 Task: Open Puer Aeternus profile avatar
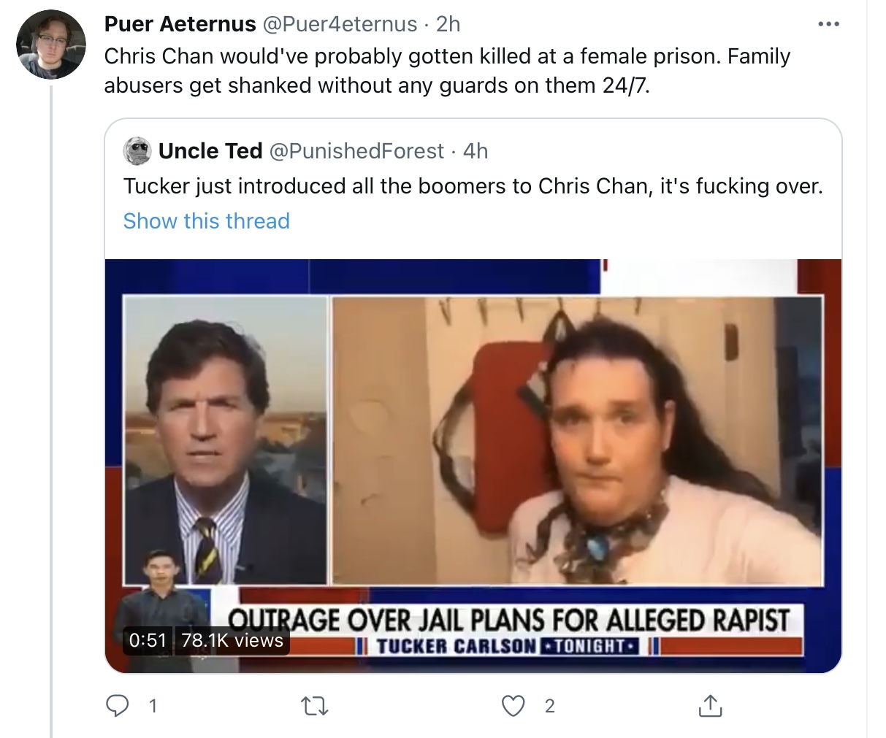tap(51, 44)
